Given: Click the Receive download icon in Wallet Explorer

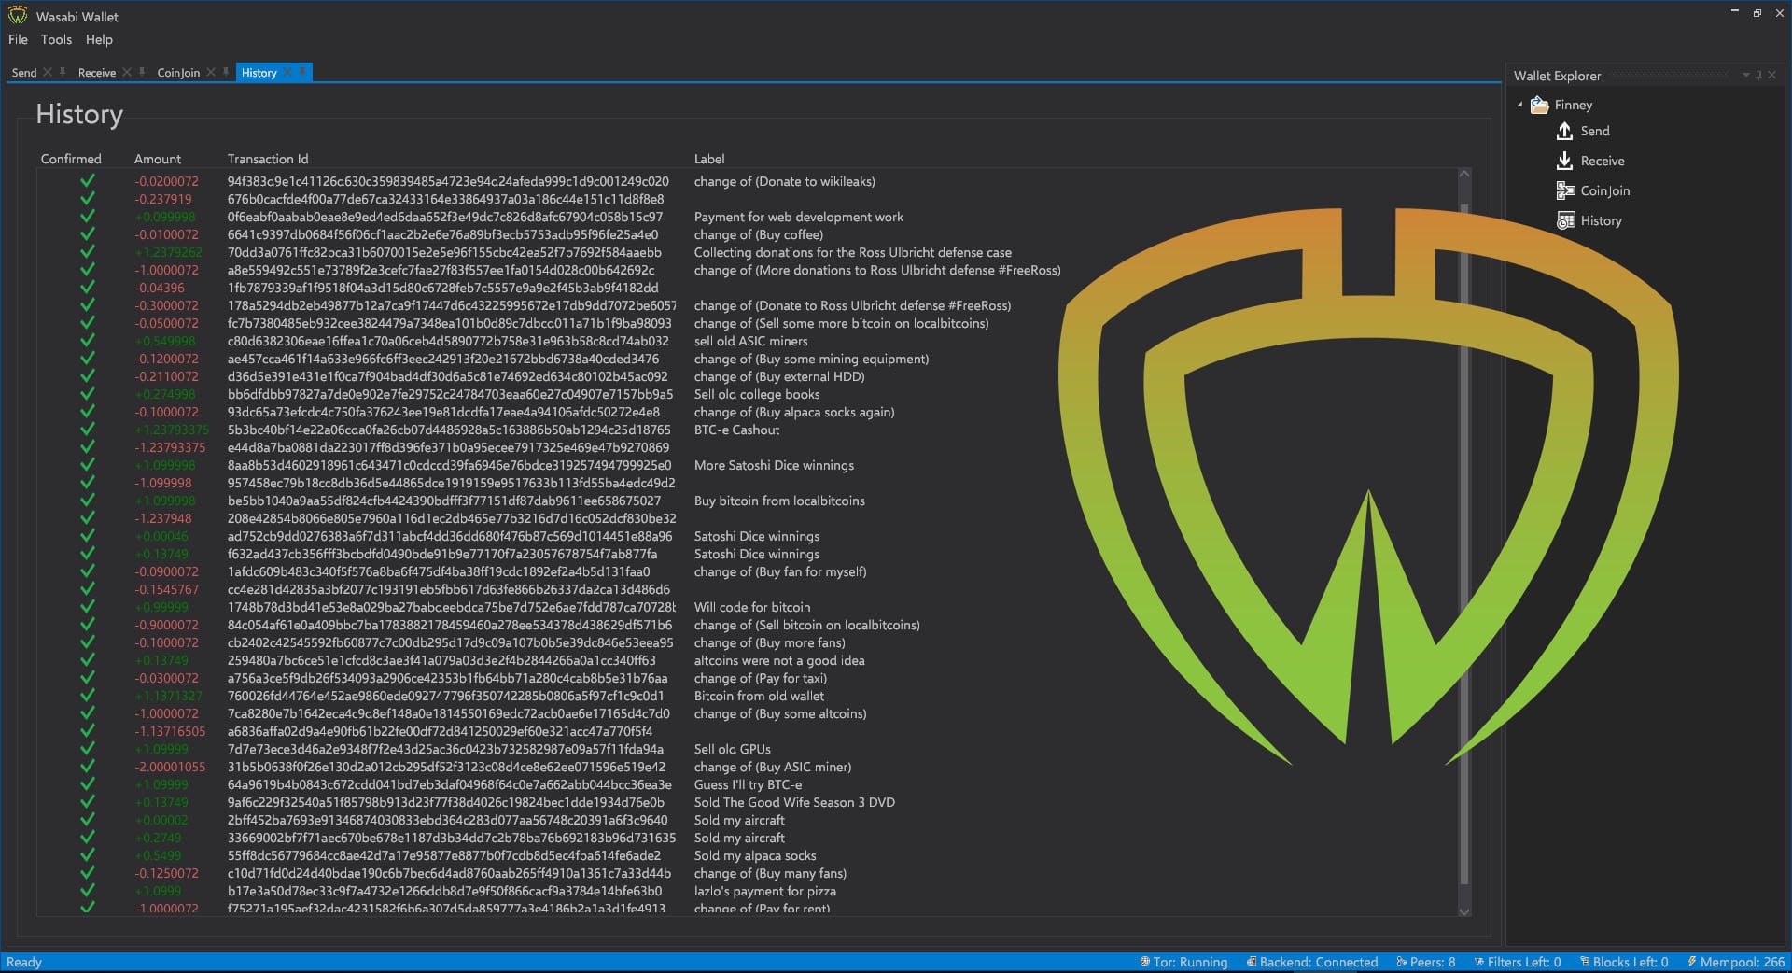Looking at the screenshot, I should pos(1565,161).
